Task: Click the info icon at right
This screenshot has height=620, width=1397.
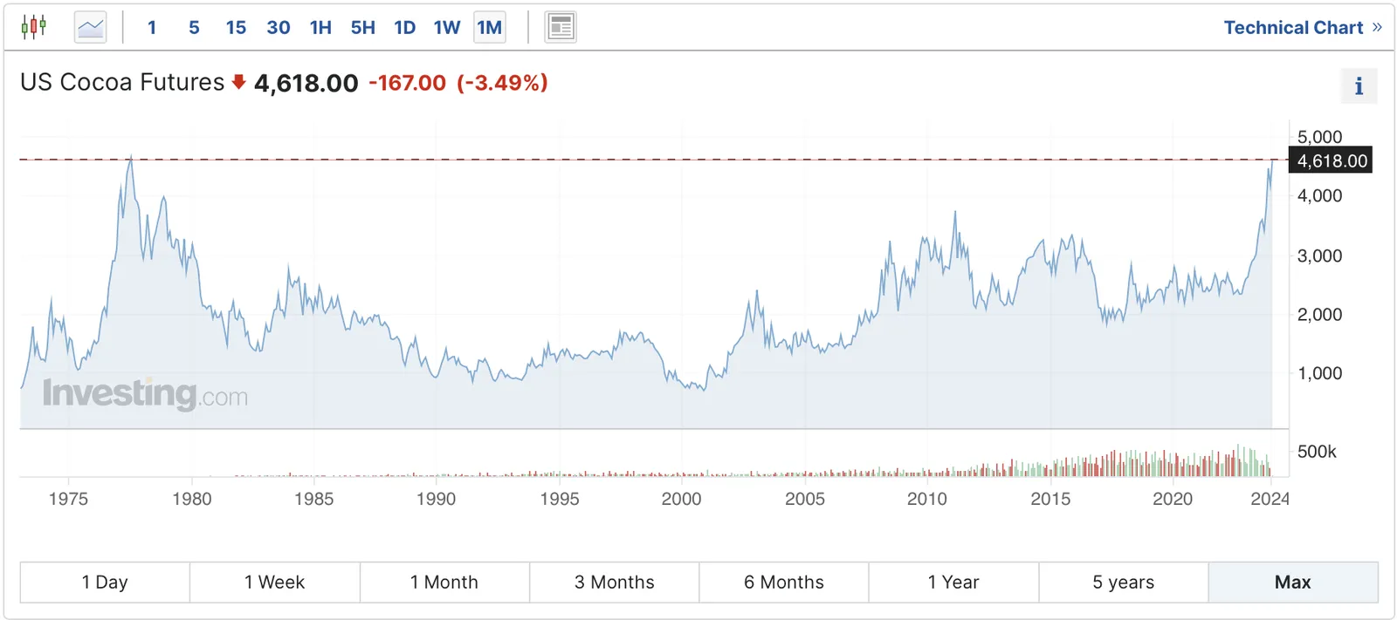Action: pos(1359,86)
